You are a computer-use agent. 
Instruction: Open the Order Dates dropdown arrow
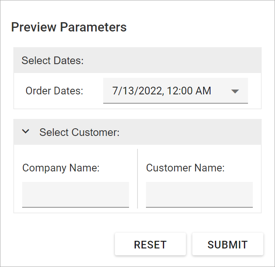tap(235, 91)
